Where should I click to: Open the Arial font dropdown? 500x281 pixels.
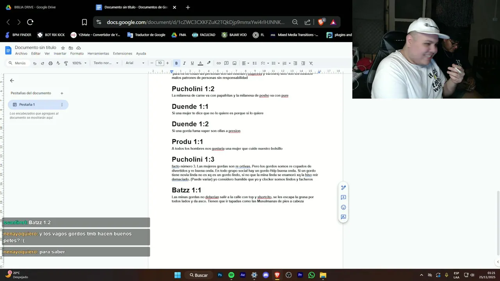click(135, 63)
